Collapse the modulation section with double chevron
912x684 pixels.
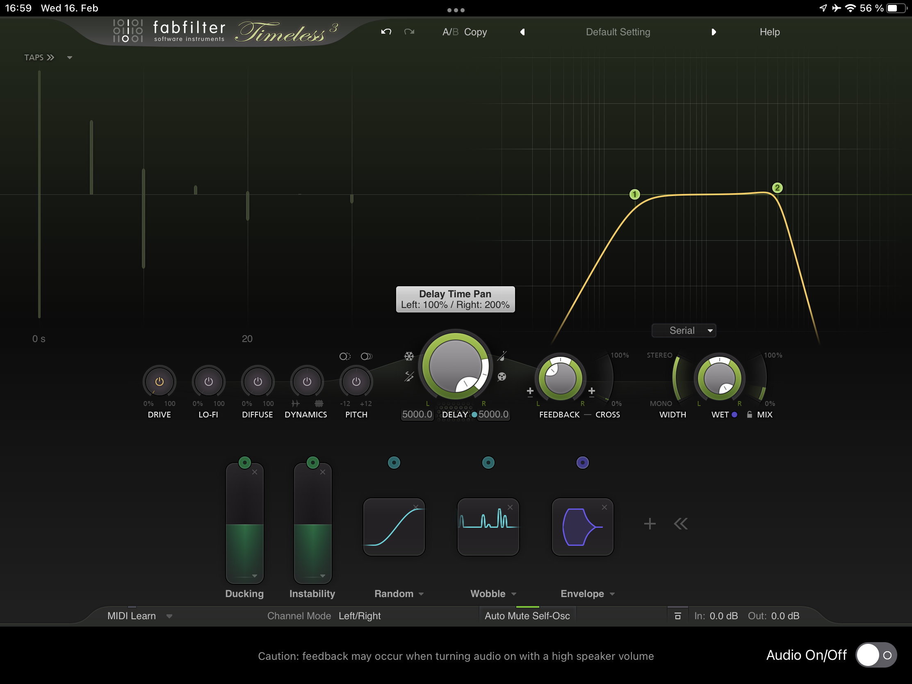[x=680, y=524]
